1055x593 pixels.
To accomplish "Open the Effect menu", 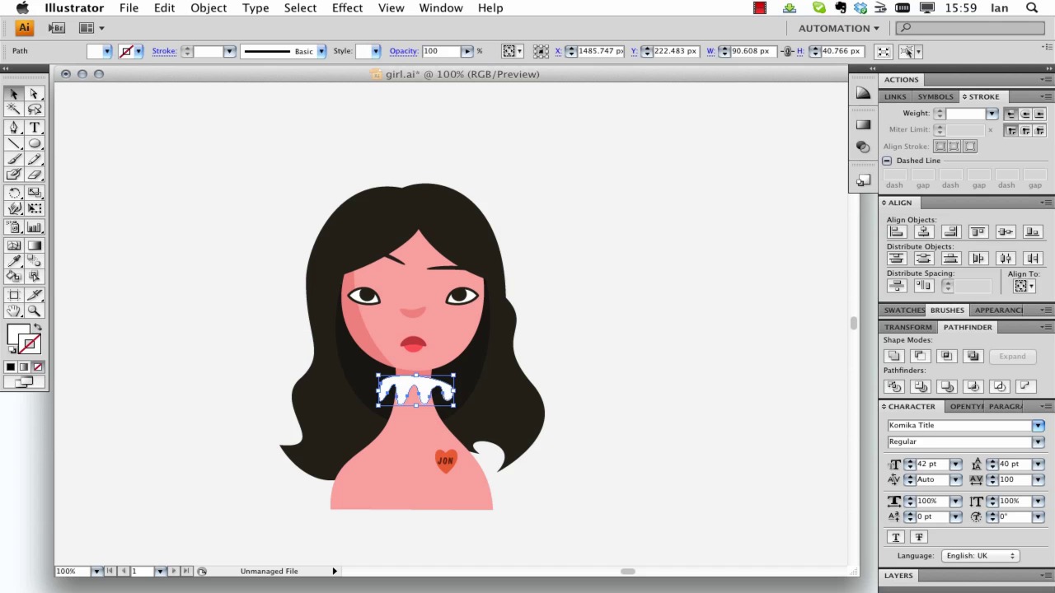I will point(347,8).
